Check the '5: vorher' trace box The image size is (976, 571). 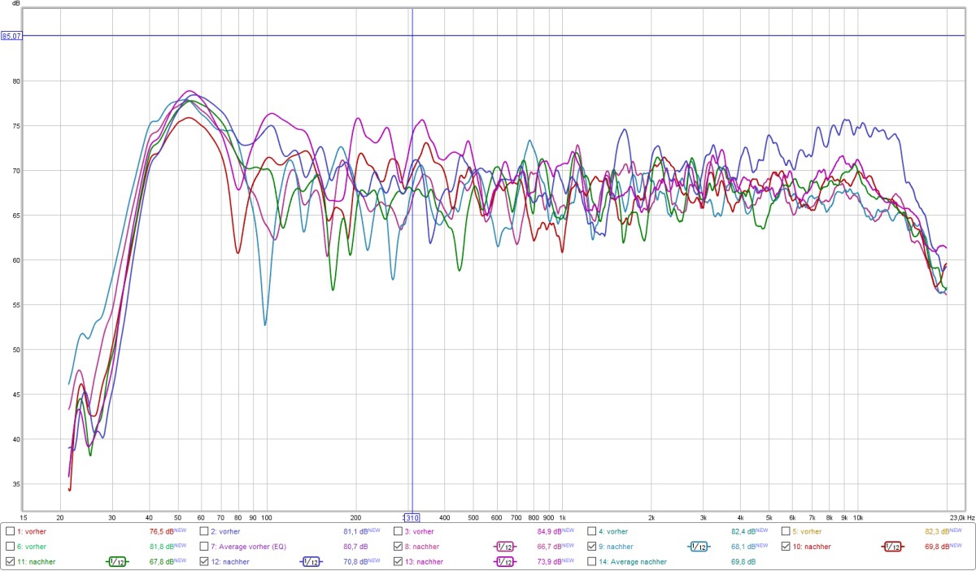pos(786,531)
